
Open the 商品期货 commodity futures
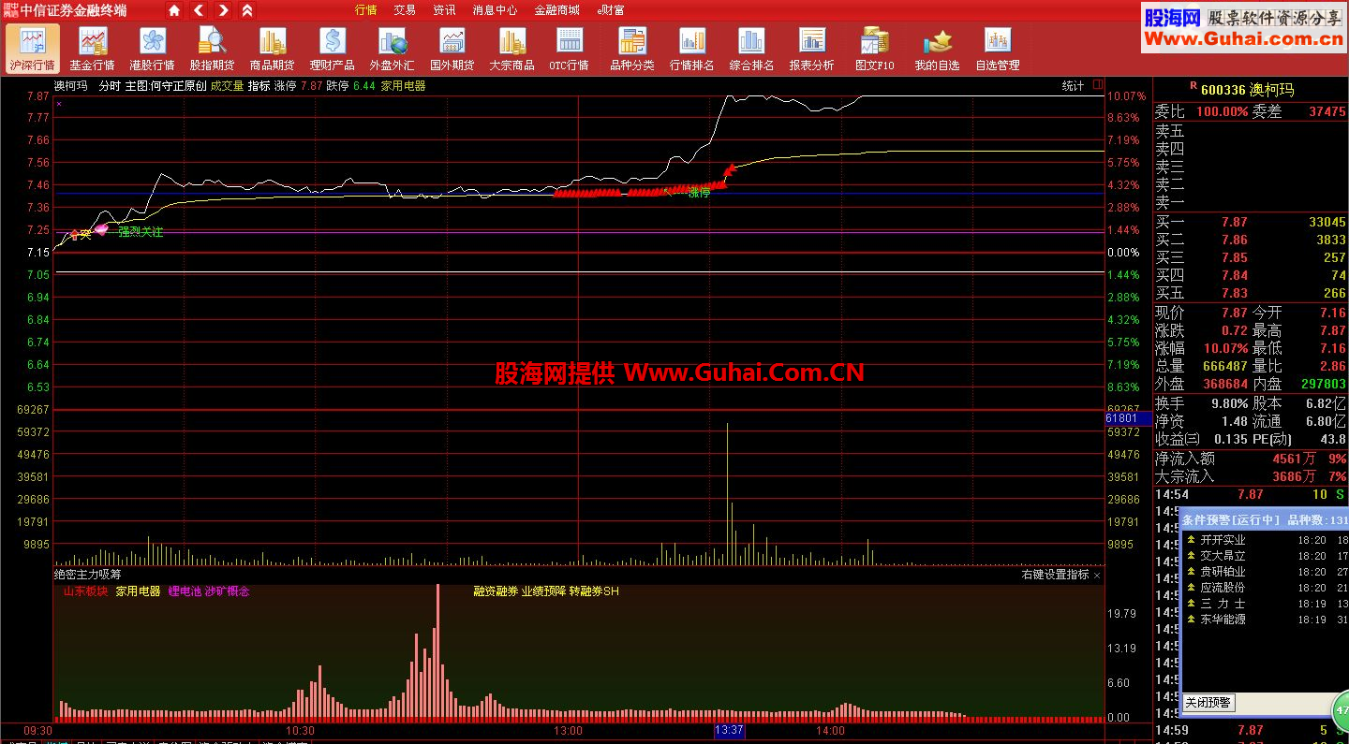pyautogui.click(x=272, y=49)
